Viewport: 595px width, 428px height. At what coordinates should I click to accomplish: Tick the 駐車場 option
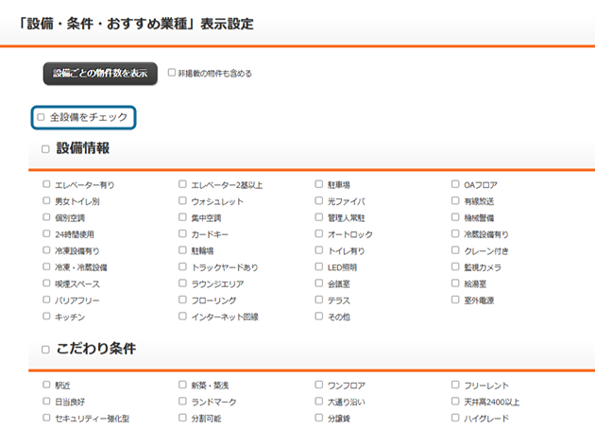[x=319, y=185]
